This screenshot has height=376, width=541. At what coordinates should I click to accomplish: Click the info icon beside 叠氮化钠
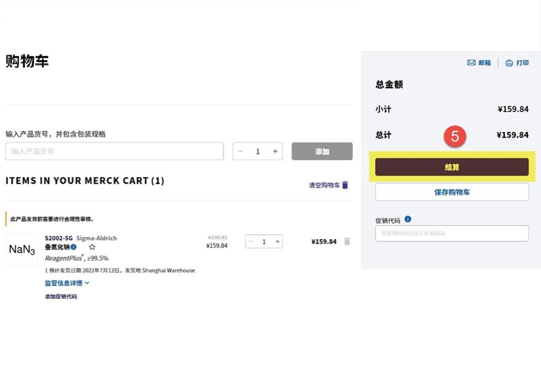tap(74, 247)
